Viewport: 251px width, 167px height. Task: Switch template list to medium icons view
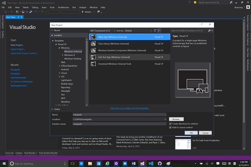pos(159,31)
